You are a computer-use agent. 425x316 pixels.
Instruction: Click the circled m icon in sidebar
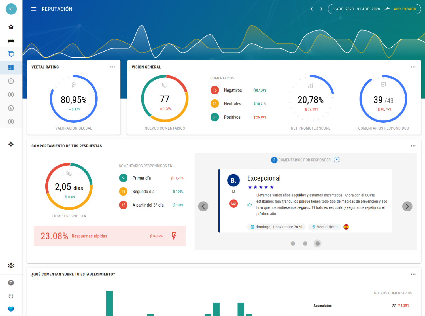point(11,283)
